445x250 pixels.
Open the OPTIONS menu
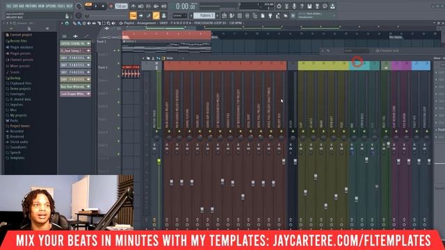pyautogui.click(x=51, y=6)
